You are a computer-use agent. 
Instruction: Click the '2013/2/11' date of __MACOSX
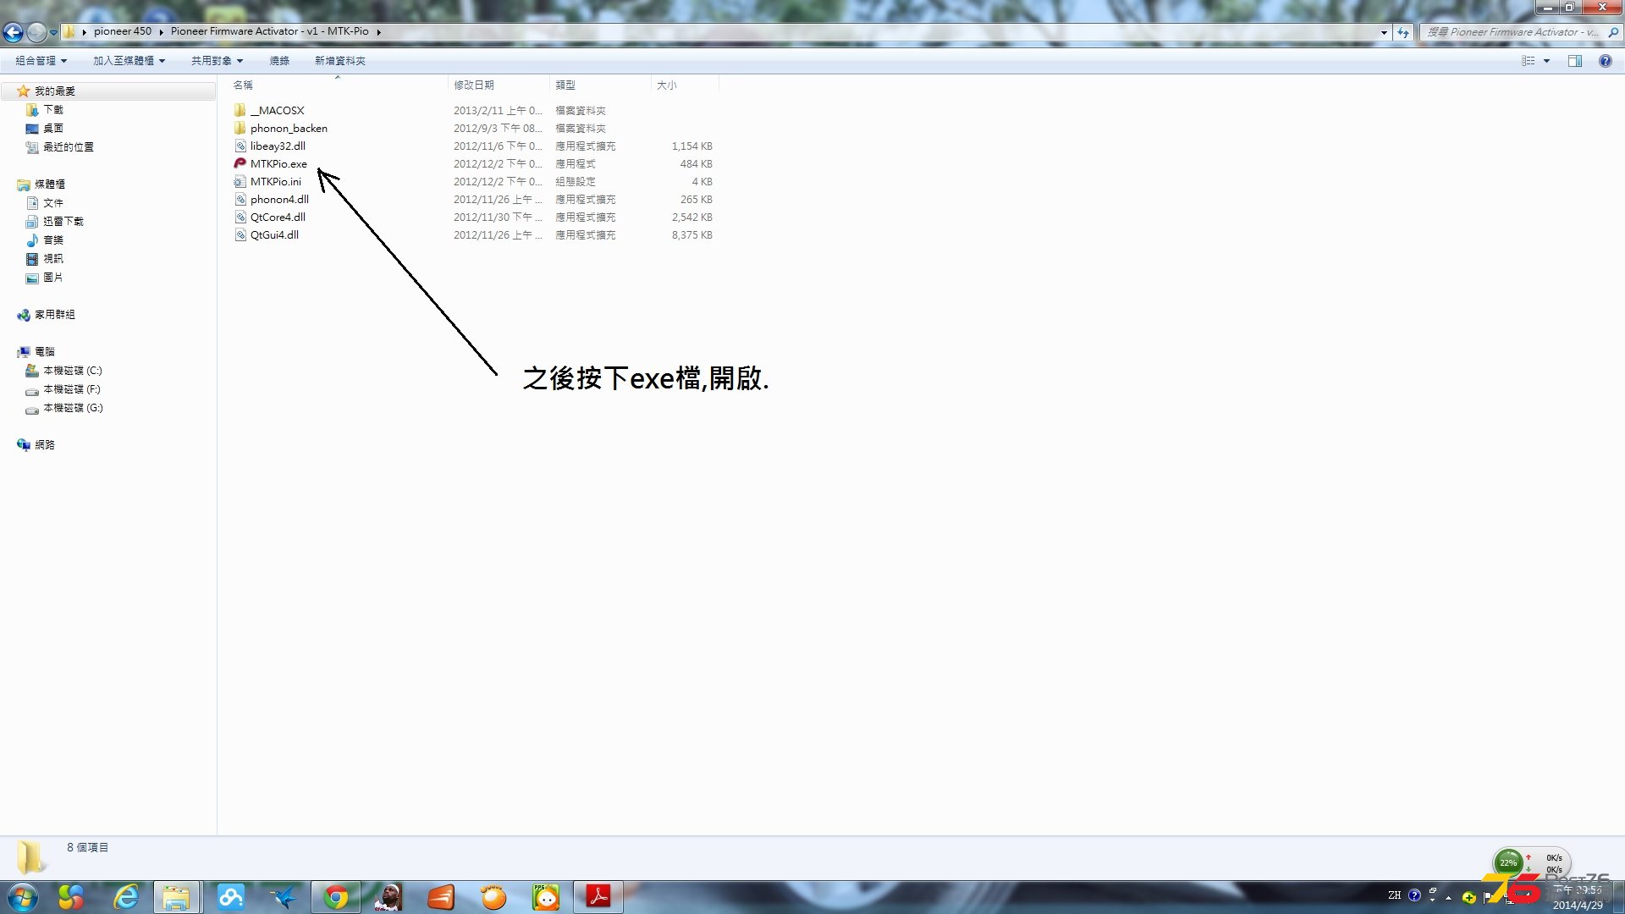[478, 111]
